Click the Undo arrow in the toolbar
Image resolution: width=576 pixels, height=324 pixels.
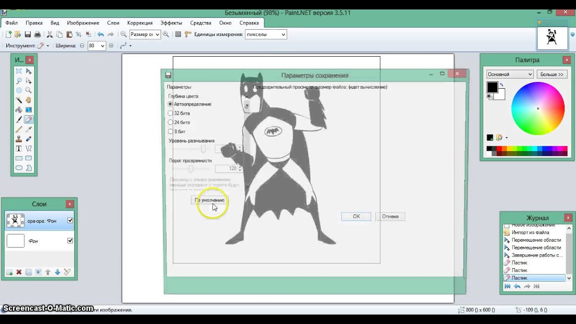click(100, 34)
